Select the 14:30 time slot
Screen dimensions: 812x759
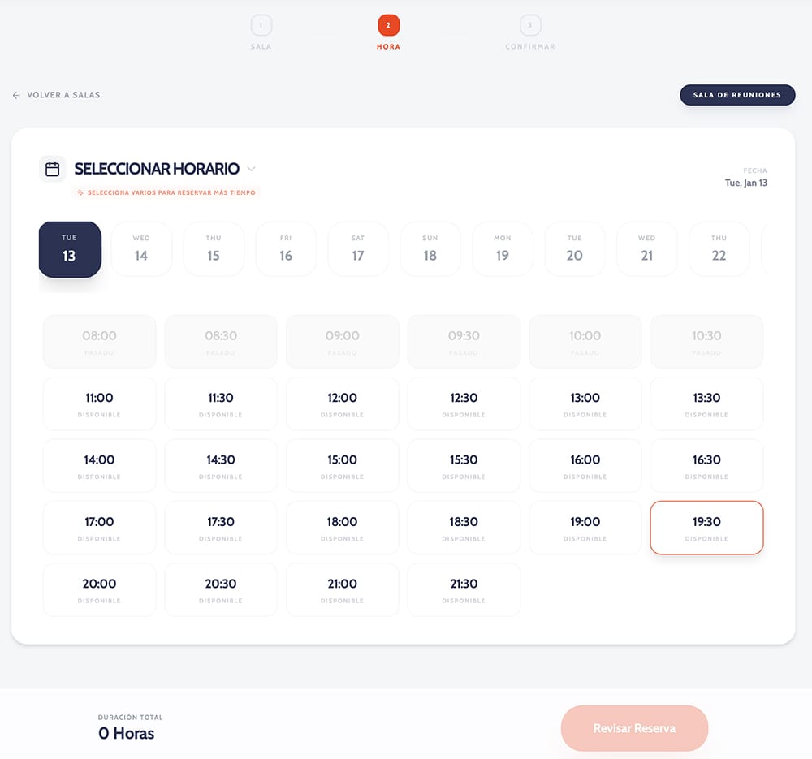point(221,465)
